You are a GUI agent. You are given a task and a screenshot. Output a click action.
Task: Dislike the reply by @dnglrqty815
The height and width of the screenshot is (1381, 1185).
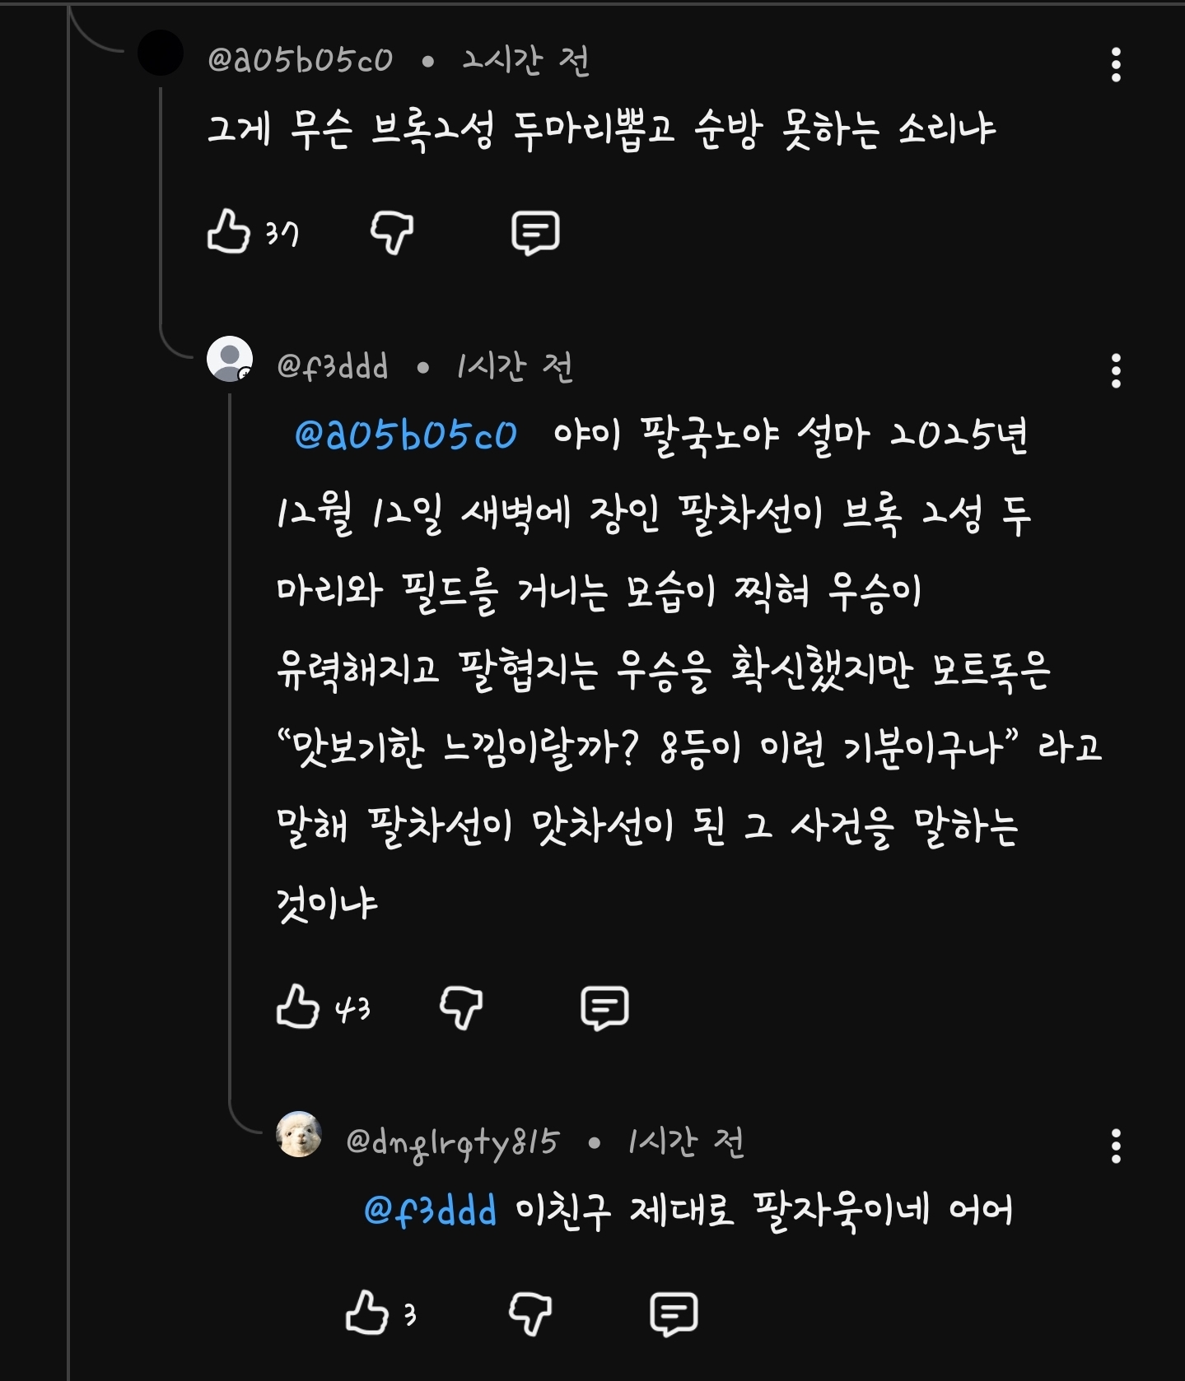[x=530, y=1314]
